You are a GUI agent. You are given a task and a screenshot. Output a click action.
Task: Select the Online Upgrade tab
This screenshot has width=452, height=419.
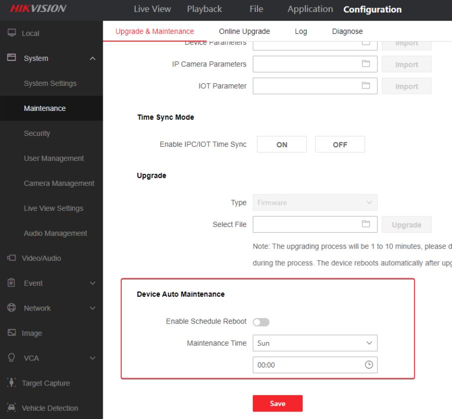[x=244, y=31]
